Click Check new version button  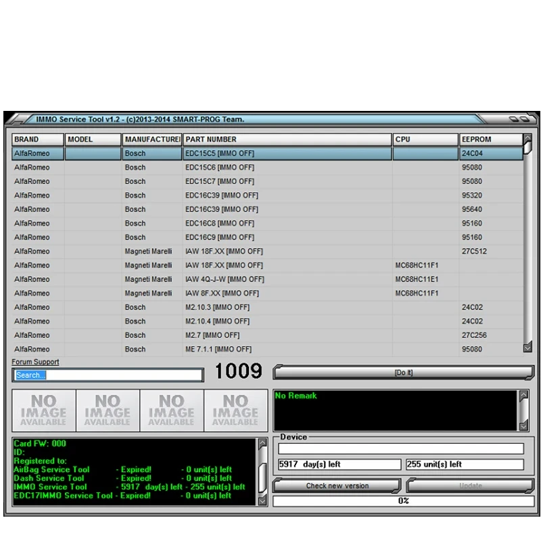tap(337, 486)
